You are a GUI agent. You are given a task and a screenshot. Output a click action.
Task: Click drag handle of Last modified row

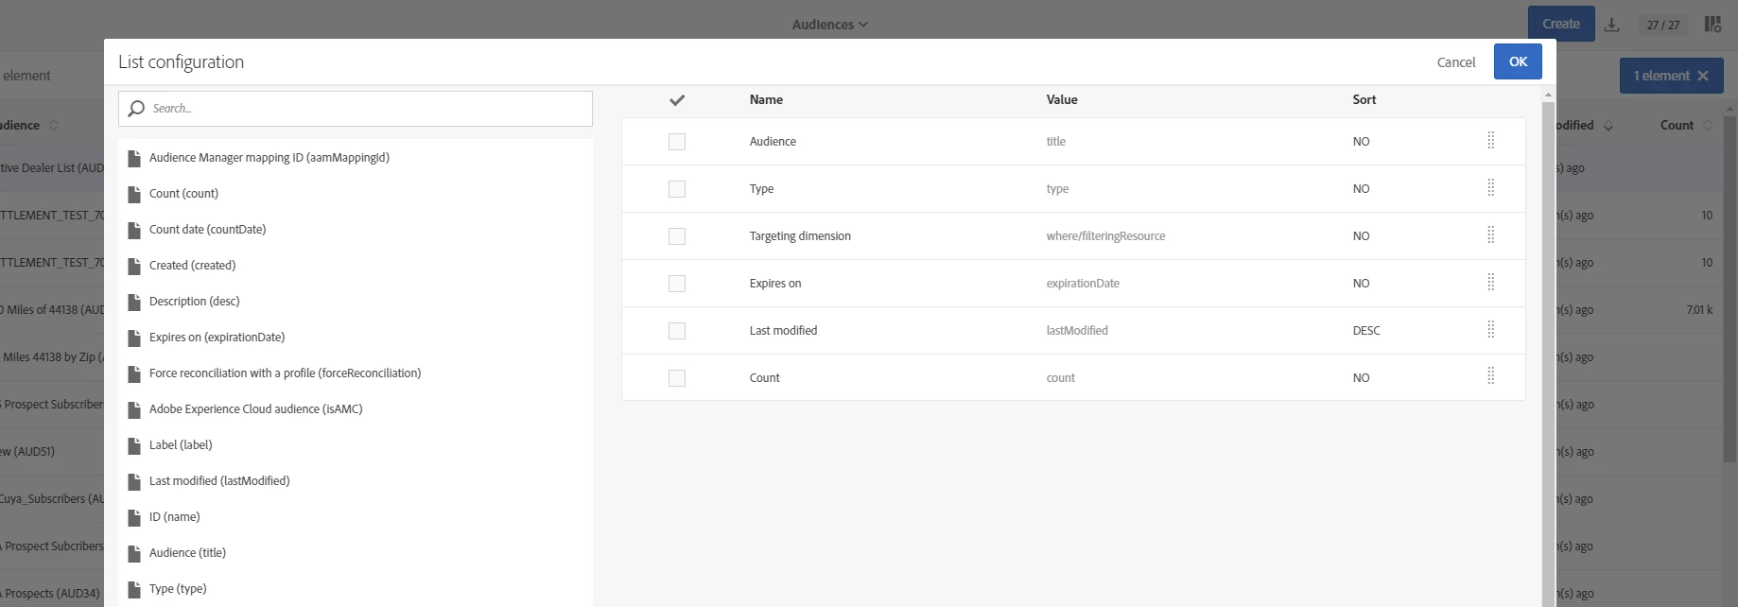click(1490, 330)
